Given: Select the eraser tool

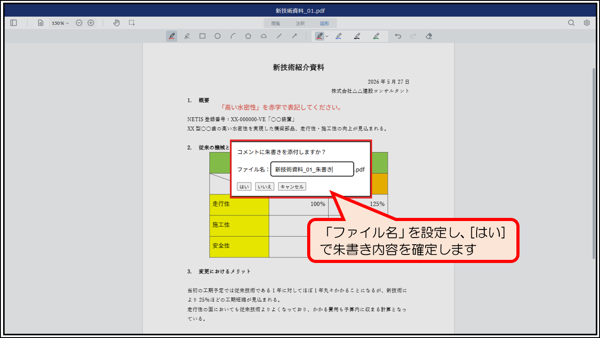Looking at the screenshot, I should [x=429, y=36].
